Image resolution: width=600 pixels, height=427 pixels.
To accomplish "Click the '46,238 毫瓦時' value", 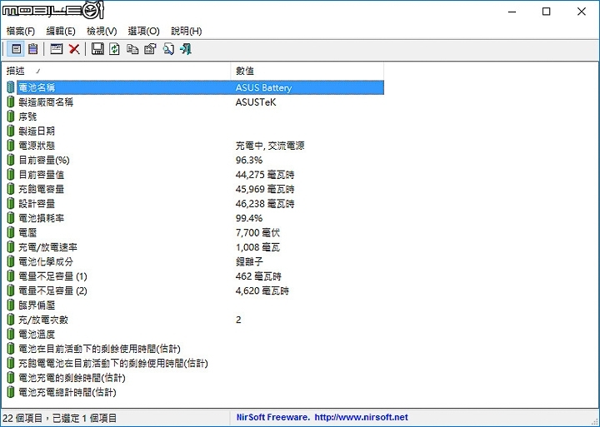I will click(265, 204).
